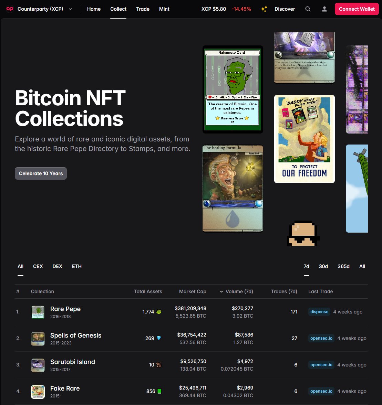Click the $381,209,348 market cap value
Image resolution: width=382 pixels, height=405 pixels.
tap(190, 308)
